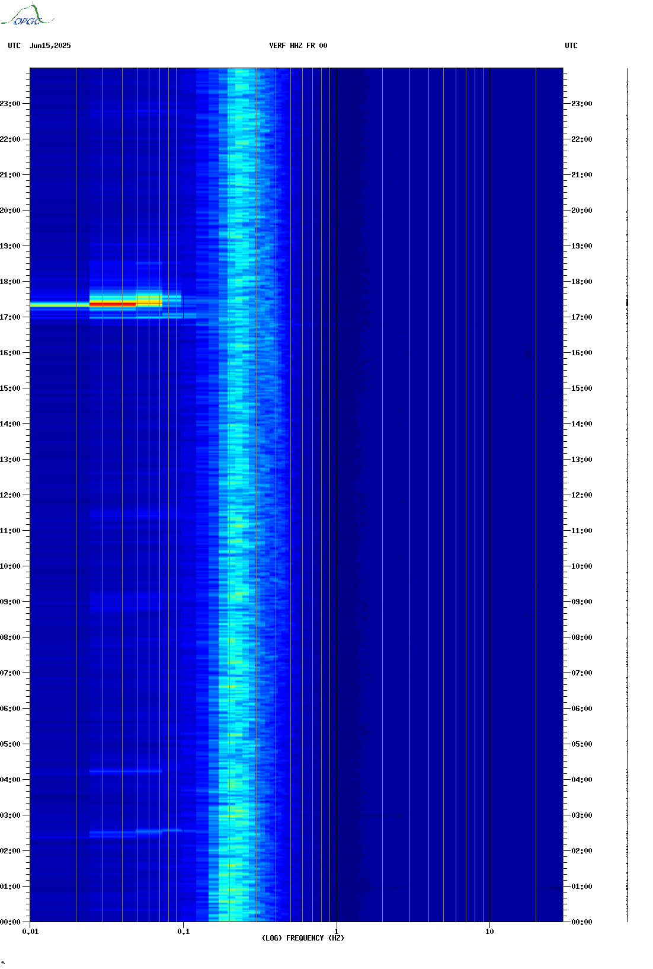Click 00:00 on the right time axis

pyautogui.click(x=582, y=922)
